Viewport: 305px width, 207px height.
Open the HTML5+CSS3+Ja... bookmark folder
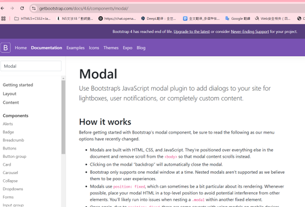click(33, 18)
